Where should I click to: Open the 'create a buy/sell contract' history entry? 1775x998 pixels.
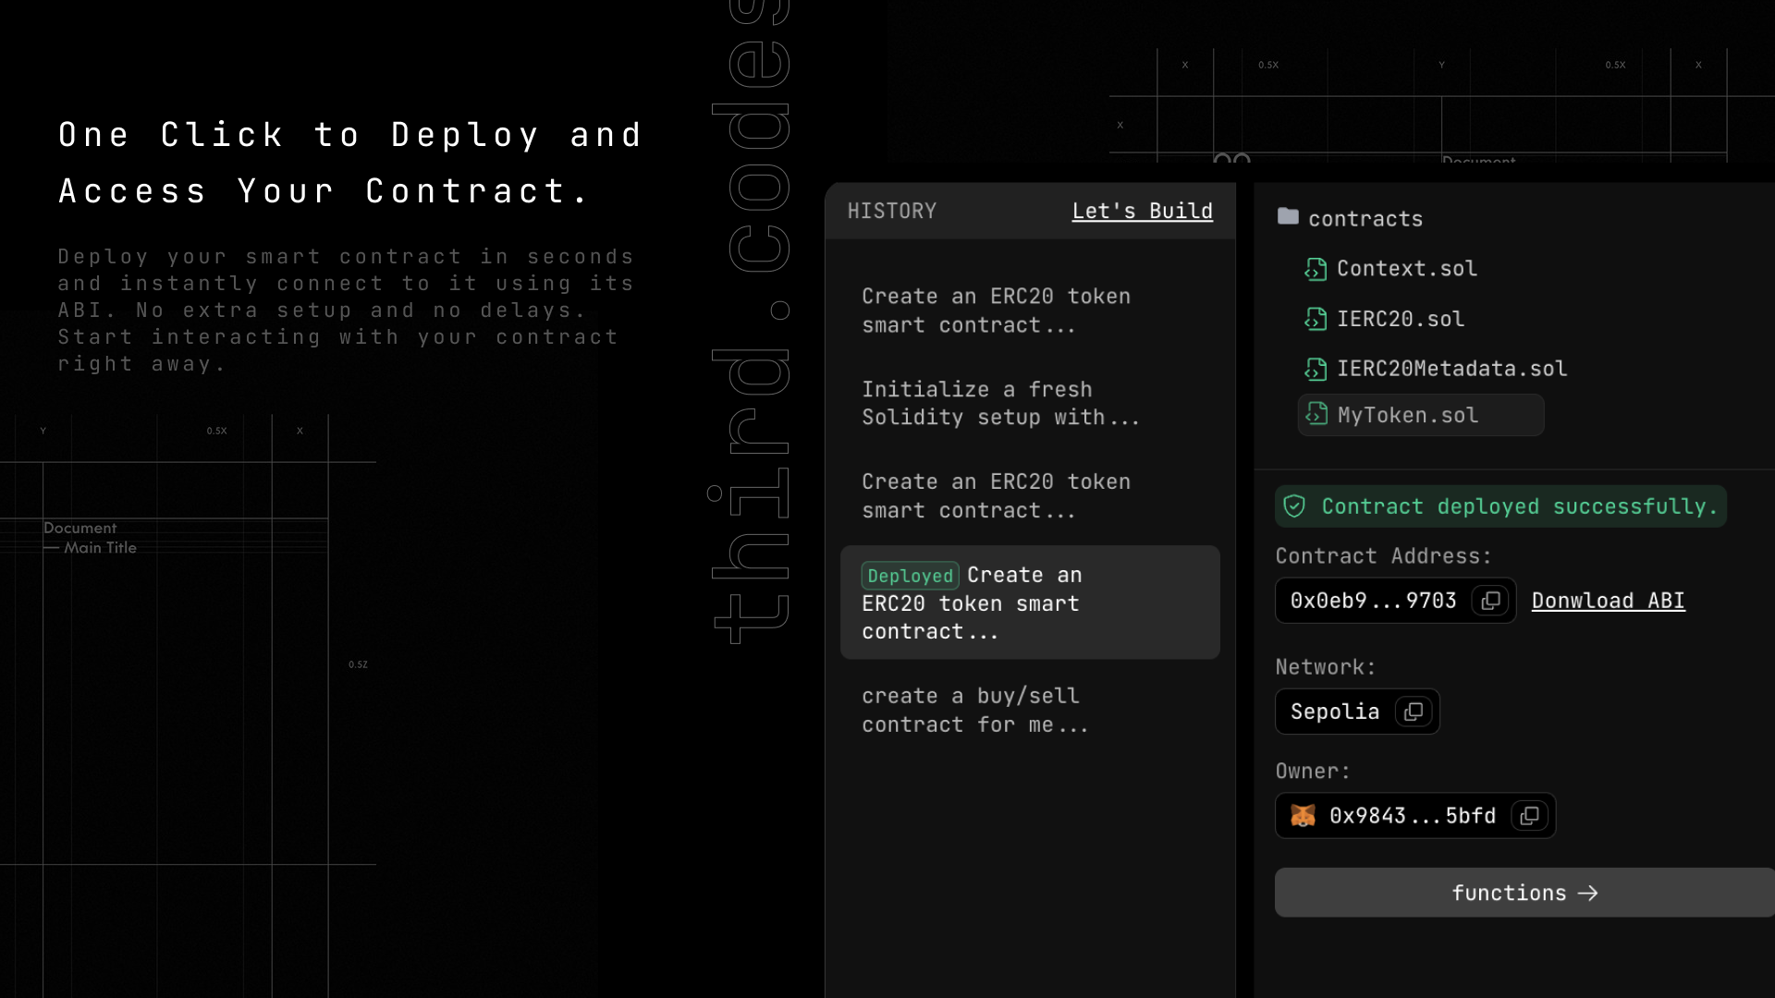click(973, 710)
